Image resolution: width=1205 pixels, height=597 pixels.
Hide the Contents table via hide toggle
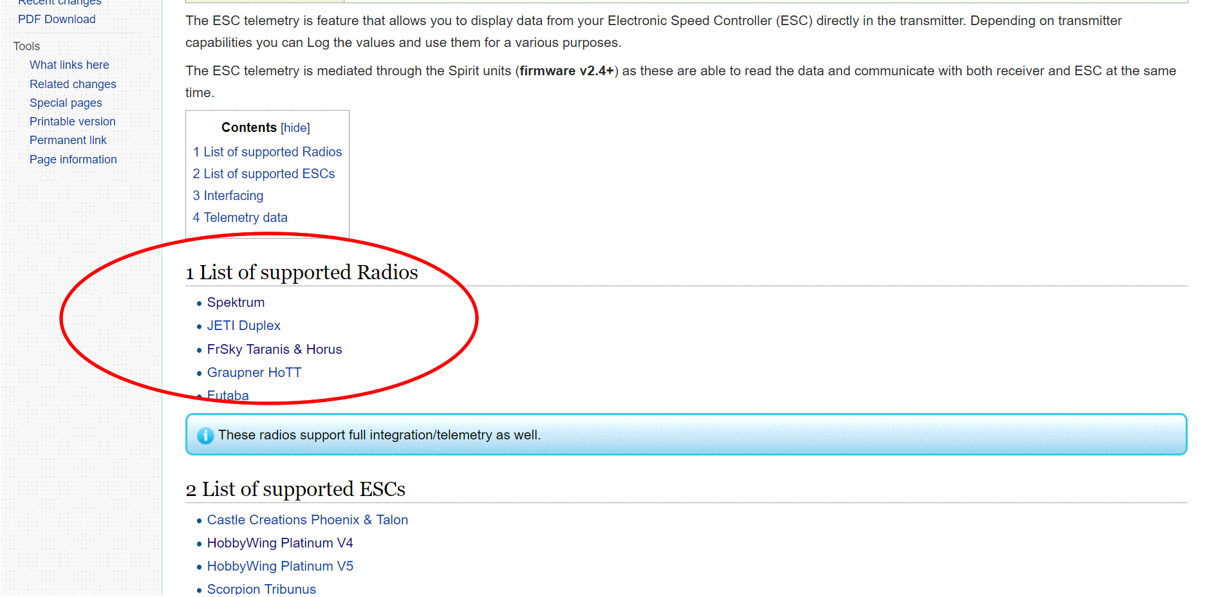295,128
